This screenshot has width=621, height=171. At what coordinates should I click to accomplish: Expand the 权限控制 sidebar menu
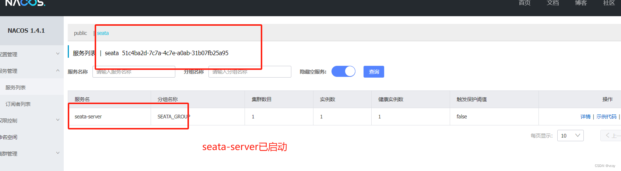coord(32,120)
